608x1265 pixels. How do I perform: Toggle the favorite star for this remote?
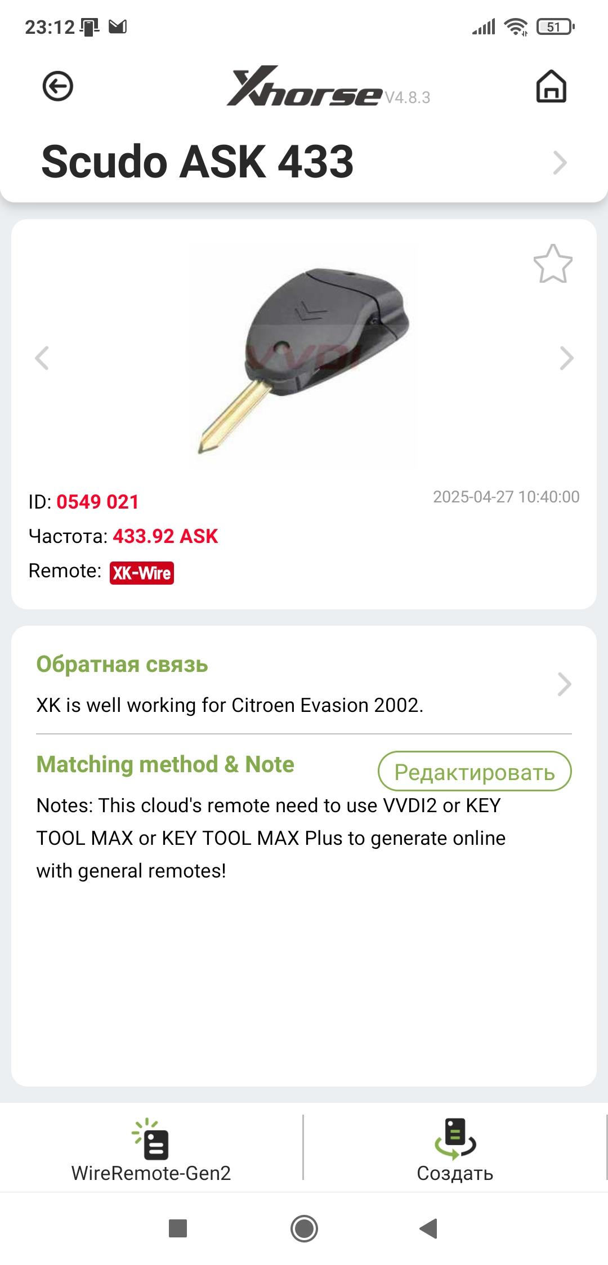[x=552, y=264]
